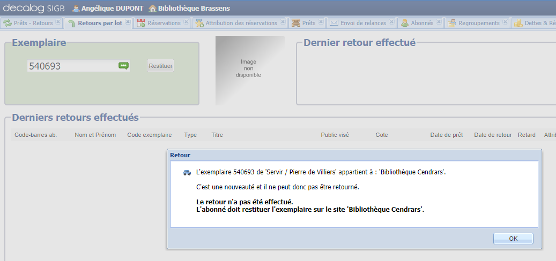This screenshot has height=261, width=556.
Task: Click the user icon beside Angélique DUPONT
Action: [x=76, y=8]
